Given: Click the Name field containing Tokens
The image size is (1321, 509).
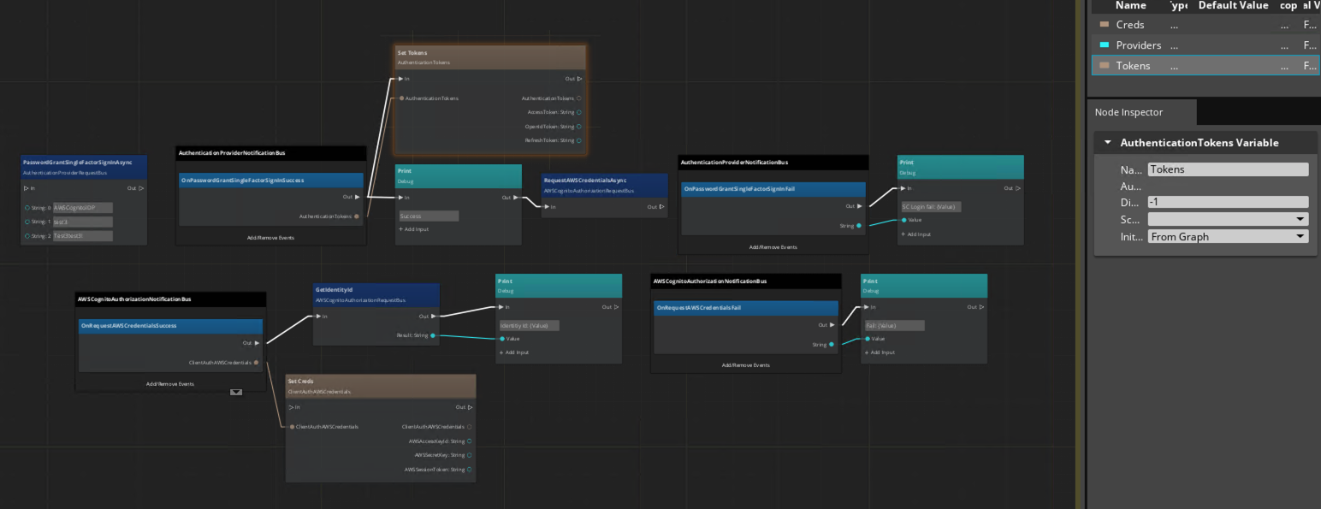Looking at the screenshot, I should pos(1228,169).
